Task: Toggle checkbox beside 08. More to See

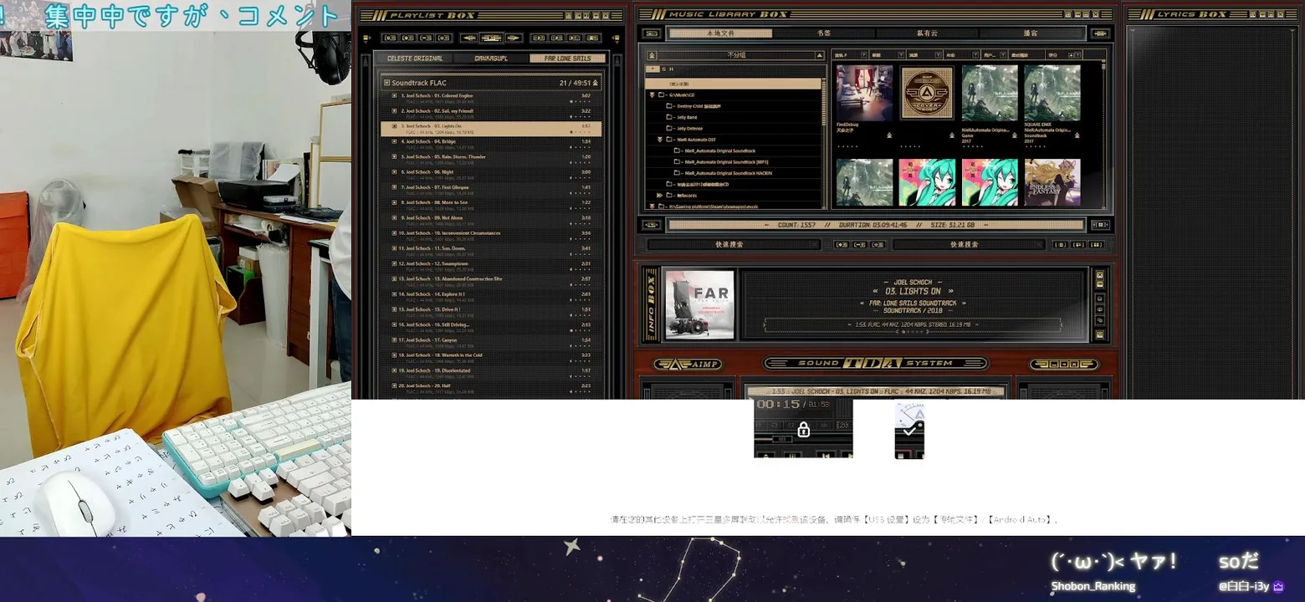Action: tap(395, 202)
